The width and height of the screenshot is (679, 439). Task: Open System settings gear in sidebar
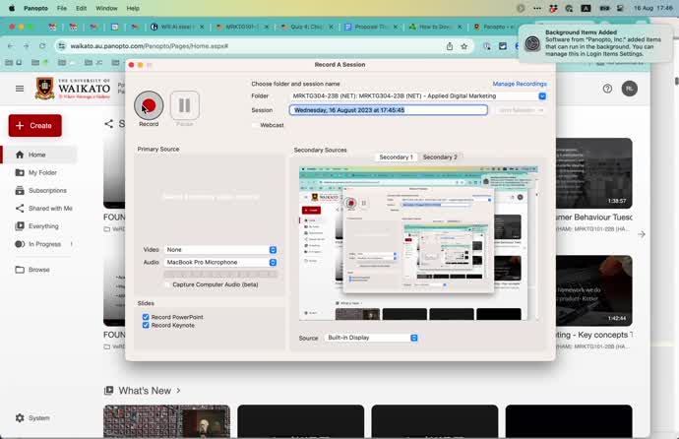(x=20, y=418)
